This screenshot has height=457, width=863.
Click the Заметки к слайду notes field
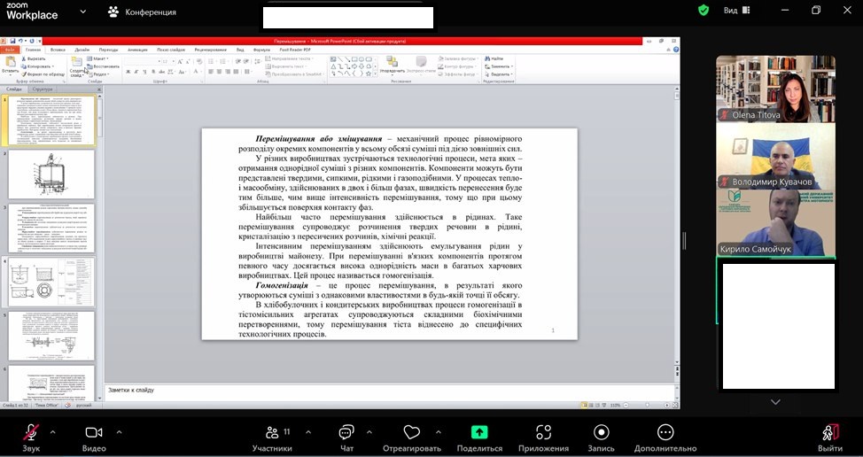coord(390,390)
